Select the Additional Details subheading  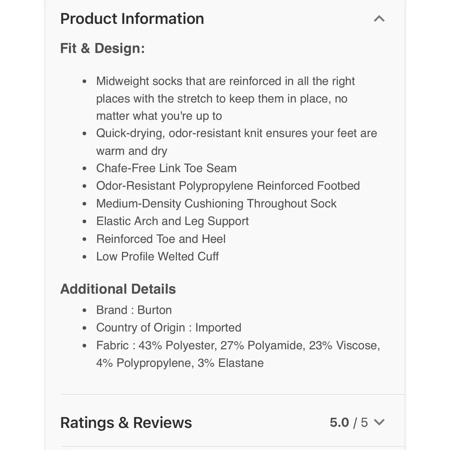click(x=118, y=289)
